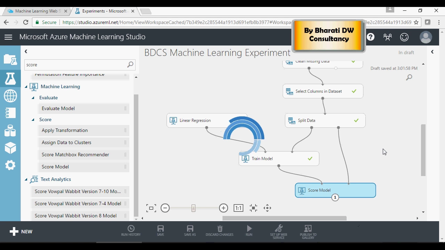Click Publish to Gallery
The height and width of the screenshot is (250, 445).
[x=308, y=232]
